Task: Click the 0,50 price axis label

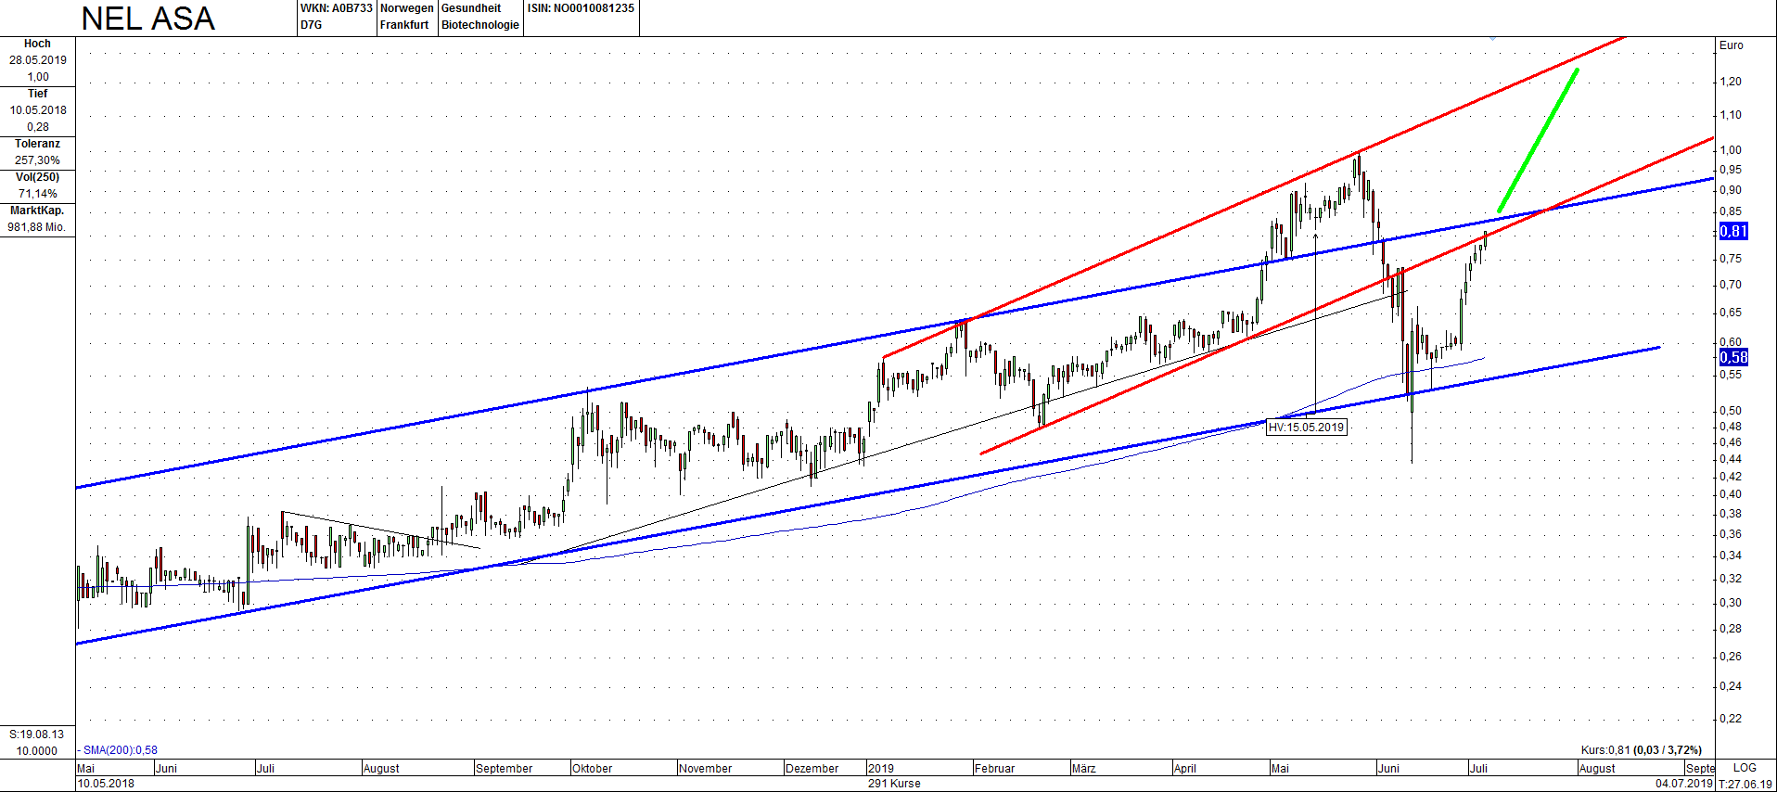Action: click(1731, 411)
